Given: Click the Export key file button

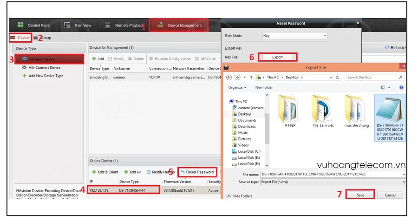Looking at the screenshot, I should (x=278, y=57).
